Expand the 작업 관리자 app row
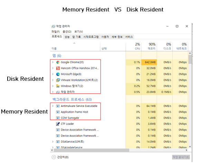This screenshot has height=165, width=209. pyautogui.click(x=53, y=92)
